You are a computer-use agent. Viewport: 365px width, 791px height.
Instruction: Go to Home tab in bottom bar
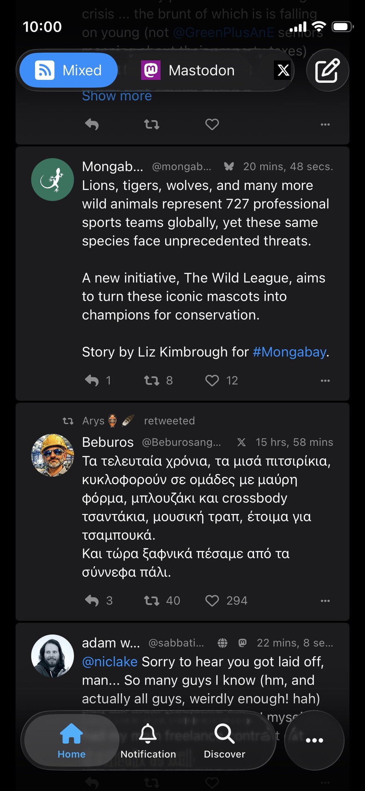[x=71, y=741]
